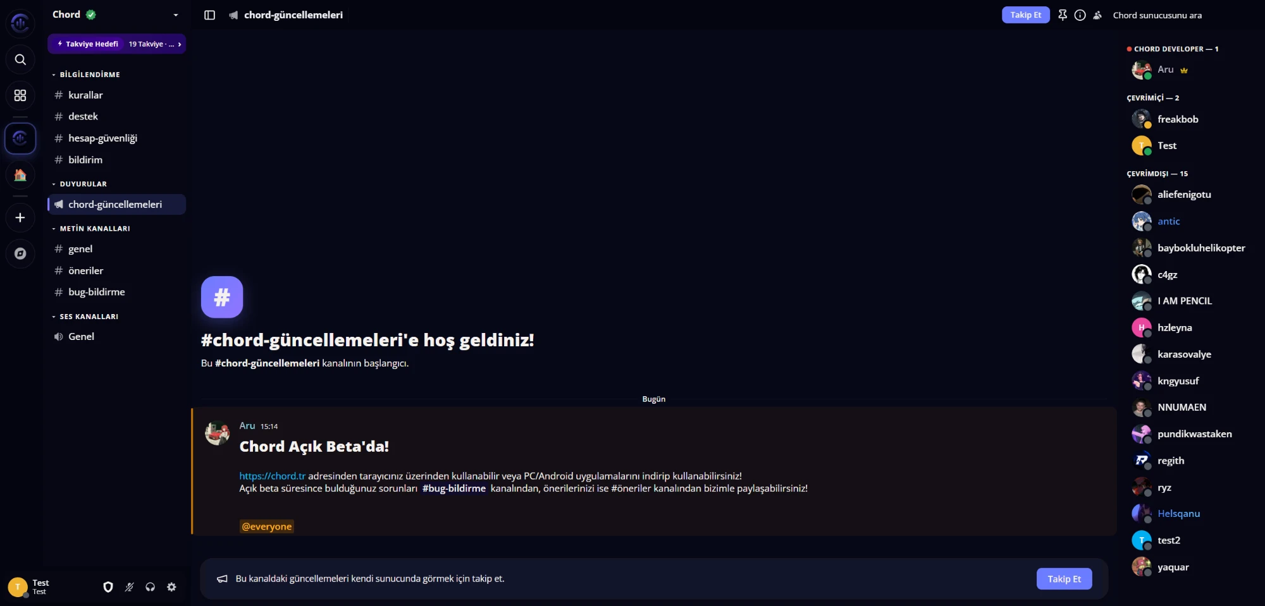1265x606 pixels.
Task: Toggle the microphone mute icon
Action: coord(129,587)
